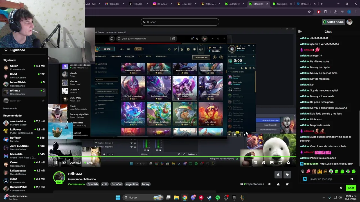The width and height of the screenshot is (360, 202).
Task: Open fedee38shh channel in sidebar
Action: [24, 84]
